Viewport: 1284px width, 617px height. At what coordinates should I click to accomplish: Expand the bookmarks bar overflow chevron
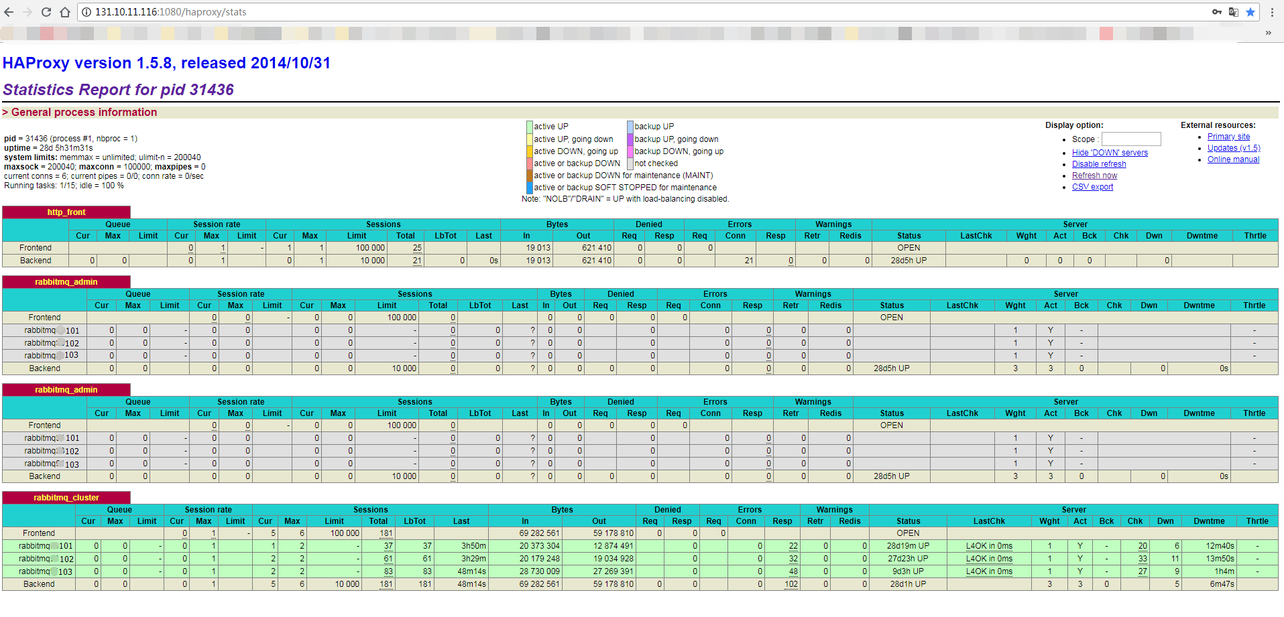tap(1269, 33)
